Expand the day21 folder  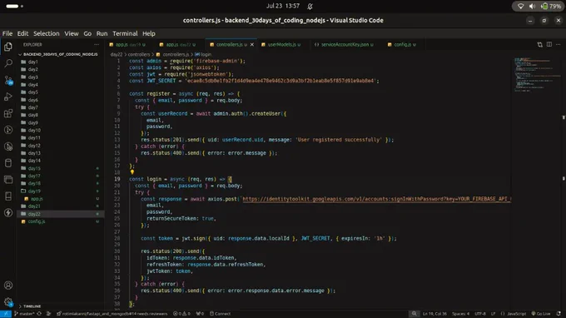60,206
